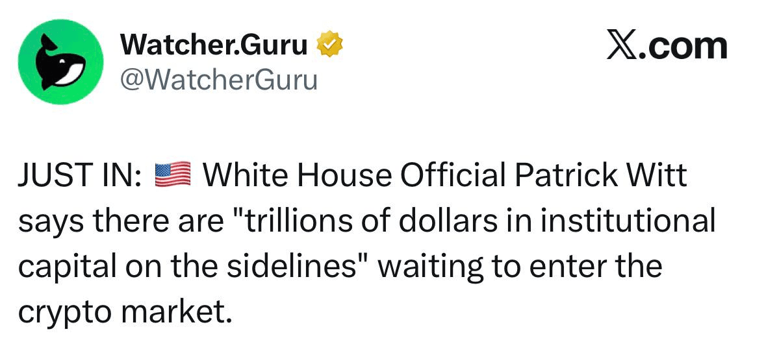Click the X logo in X.com

pos(622,46)
